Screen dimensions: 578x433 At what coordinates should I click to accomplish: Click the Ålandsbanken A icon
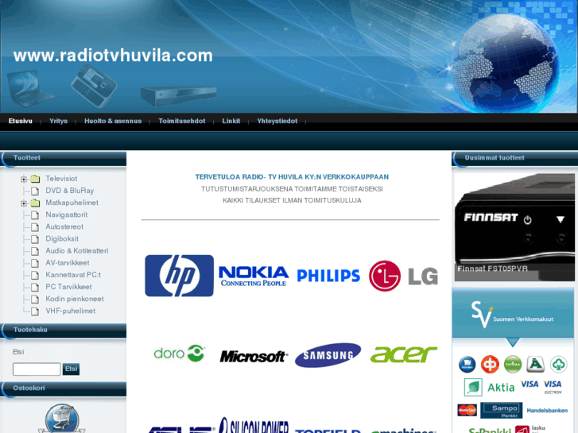point(536,365)
